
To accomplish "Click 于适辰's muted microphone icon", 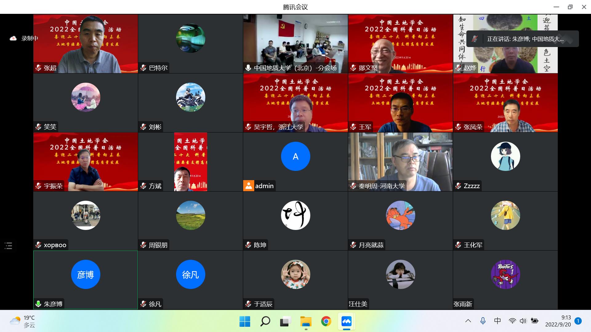I will tap(248, 304).
